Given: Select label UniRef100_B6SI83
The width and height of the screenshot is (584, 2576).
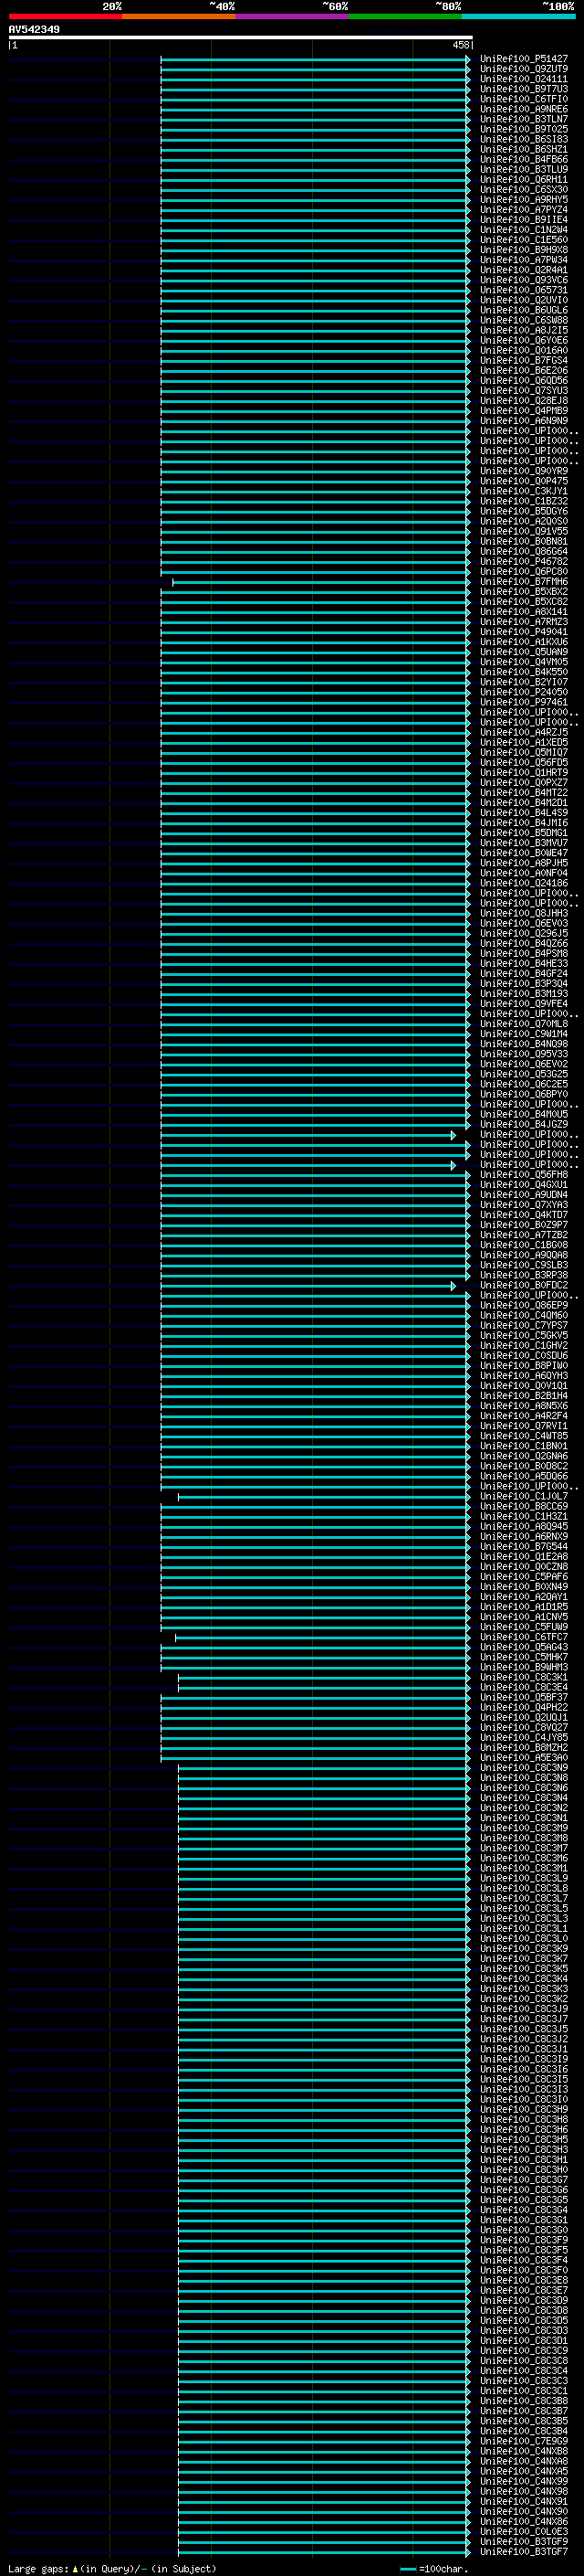Looking at the screenshot, I should coord(523,139).
